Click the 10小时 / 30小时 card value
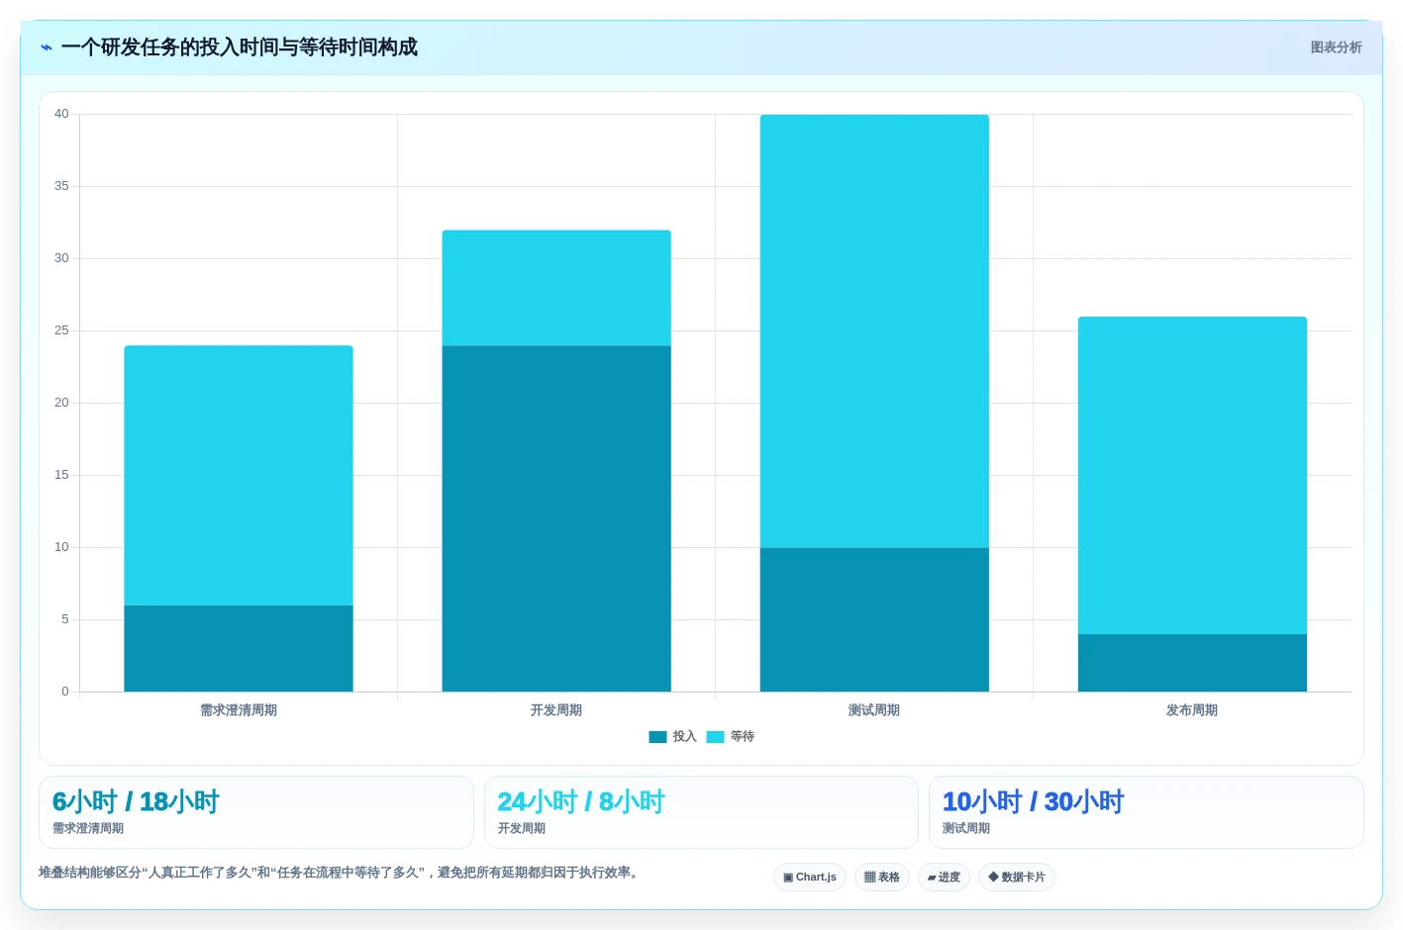The width and height of the screenshot is (1403, 930). (1033, 801)
